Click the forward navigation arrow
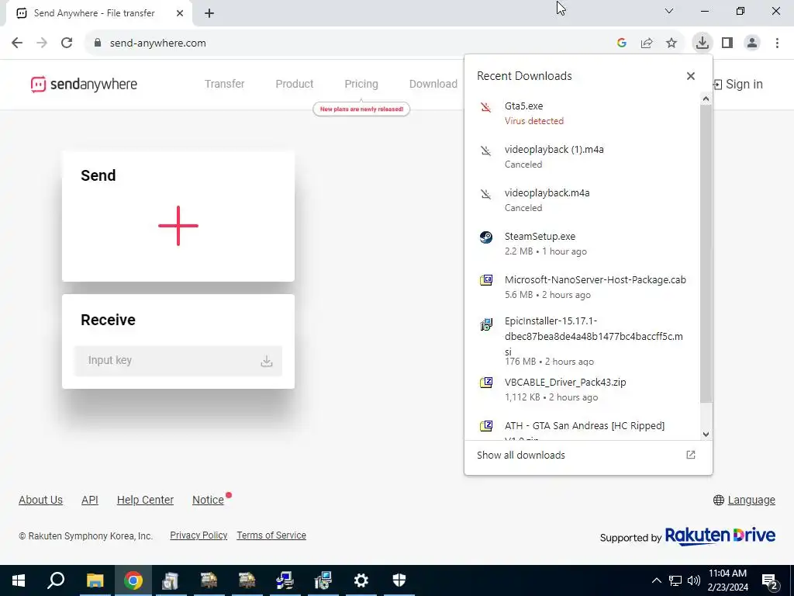Screen dimensions: 794x596 coord(42,43)
